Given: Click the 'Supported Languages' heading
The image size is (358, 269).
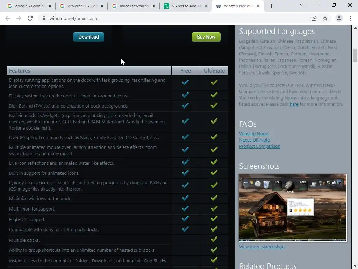Looking at the screenshot, I should pos(277,31).
